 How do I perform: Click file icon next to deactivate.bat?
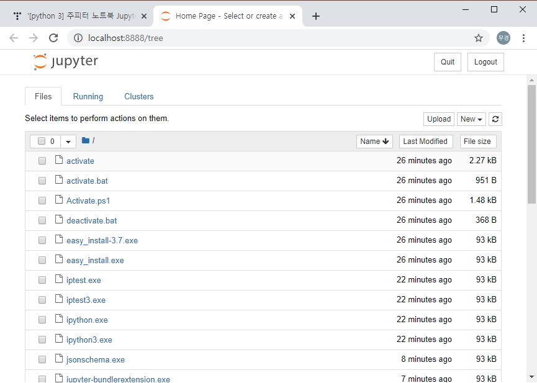coord(59,219)
